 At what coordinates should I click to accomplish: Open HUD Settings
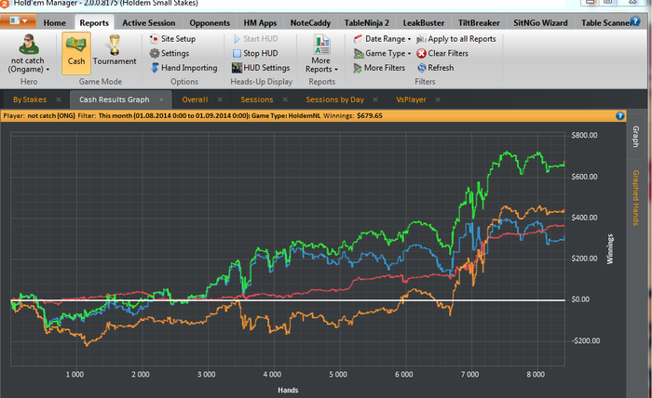coord(261,68)
